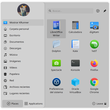Viewport: 110px width, 110px height.
Task: Open Descargas folder
Action: coord(23,48)
